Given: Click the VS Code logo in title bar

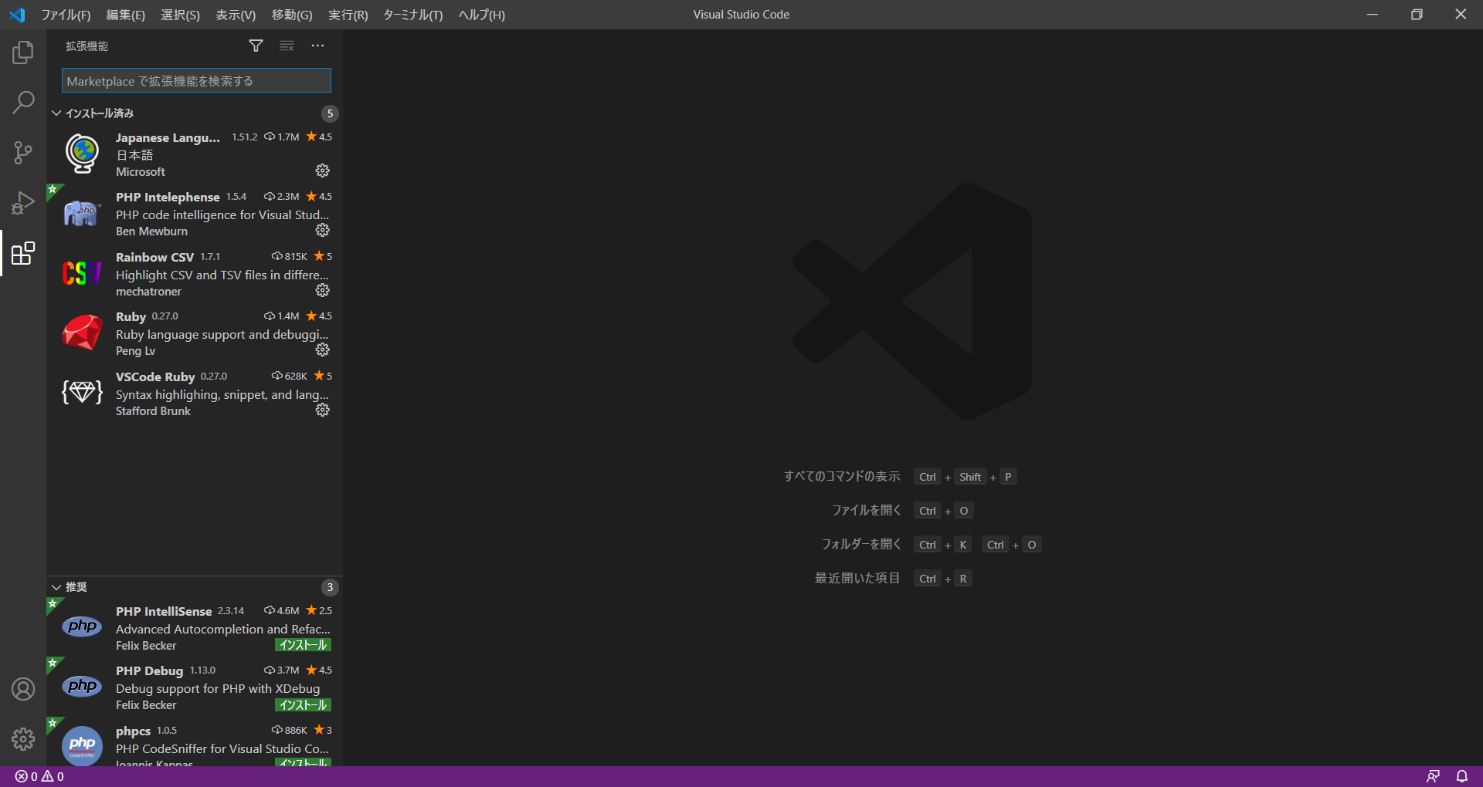Looking at the screenshot, I should (17, 15).
